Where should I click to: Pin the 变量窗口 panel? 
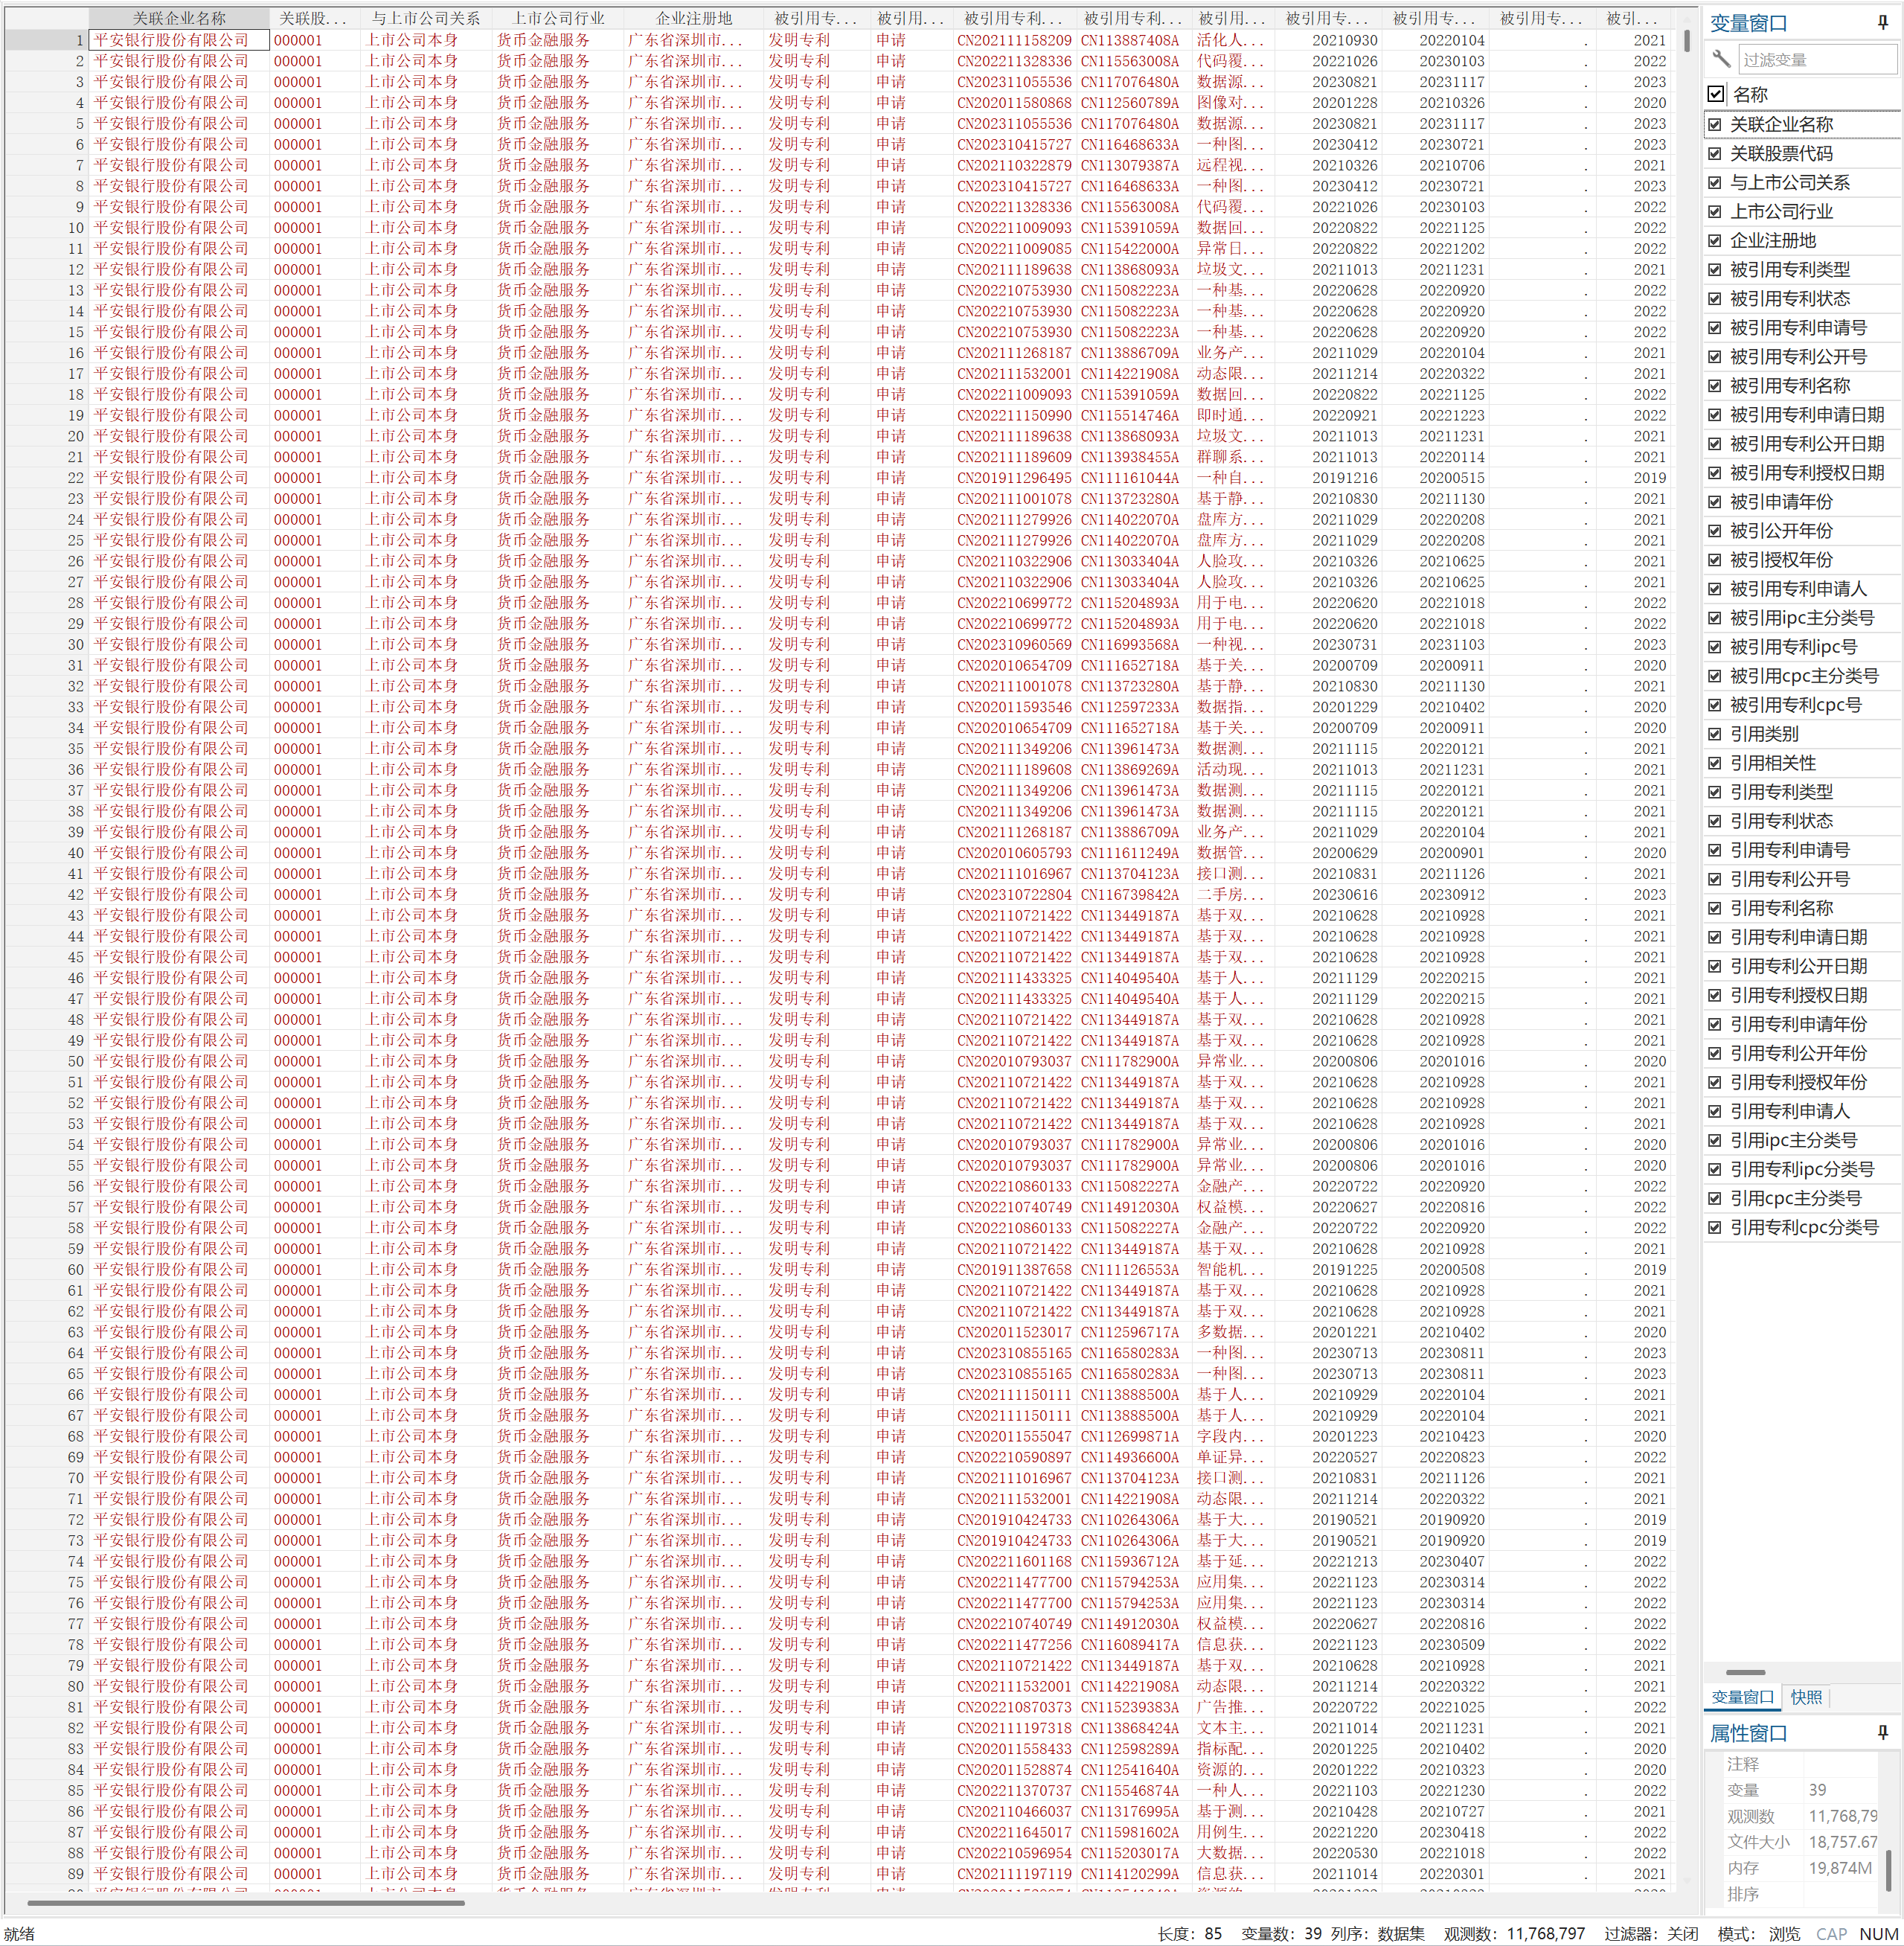click(x=1882, y=22)
